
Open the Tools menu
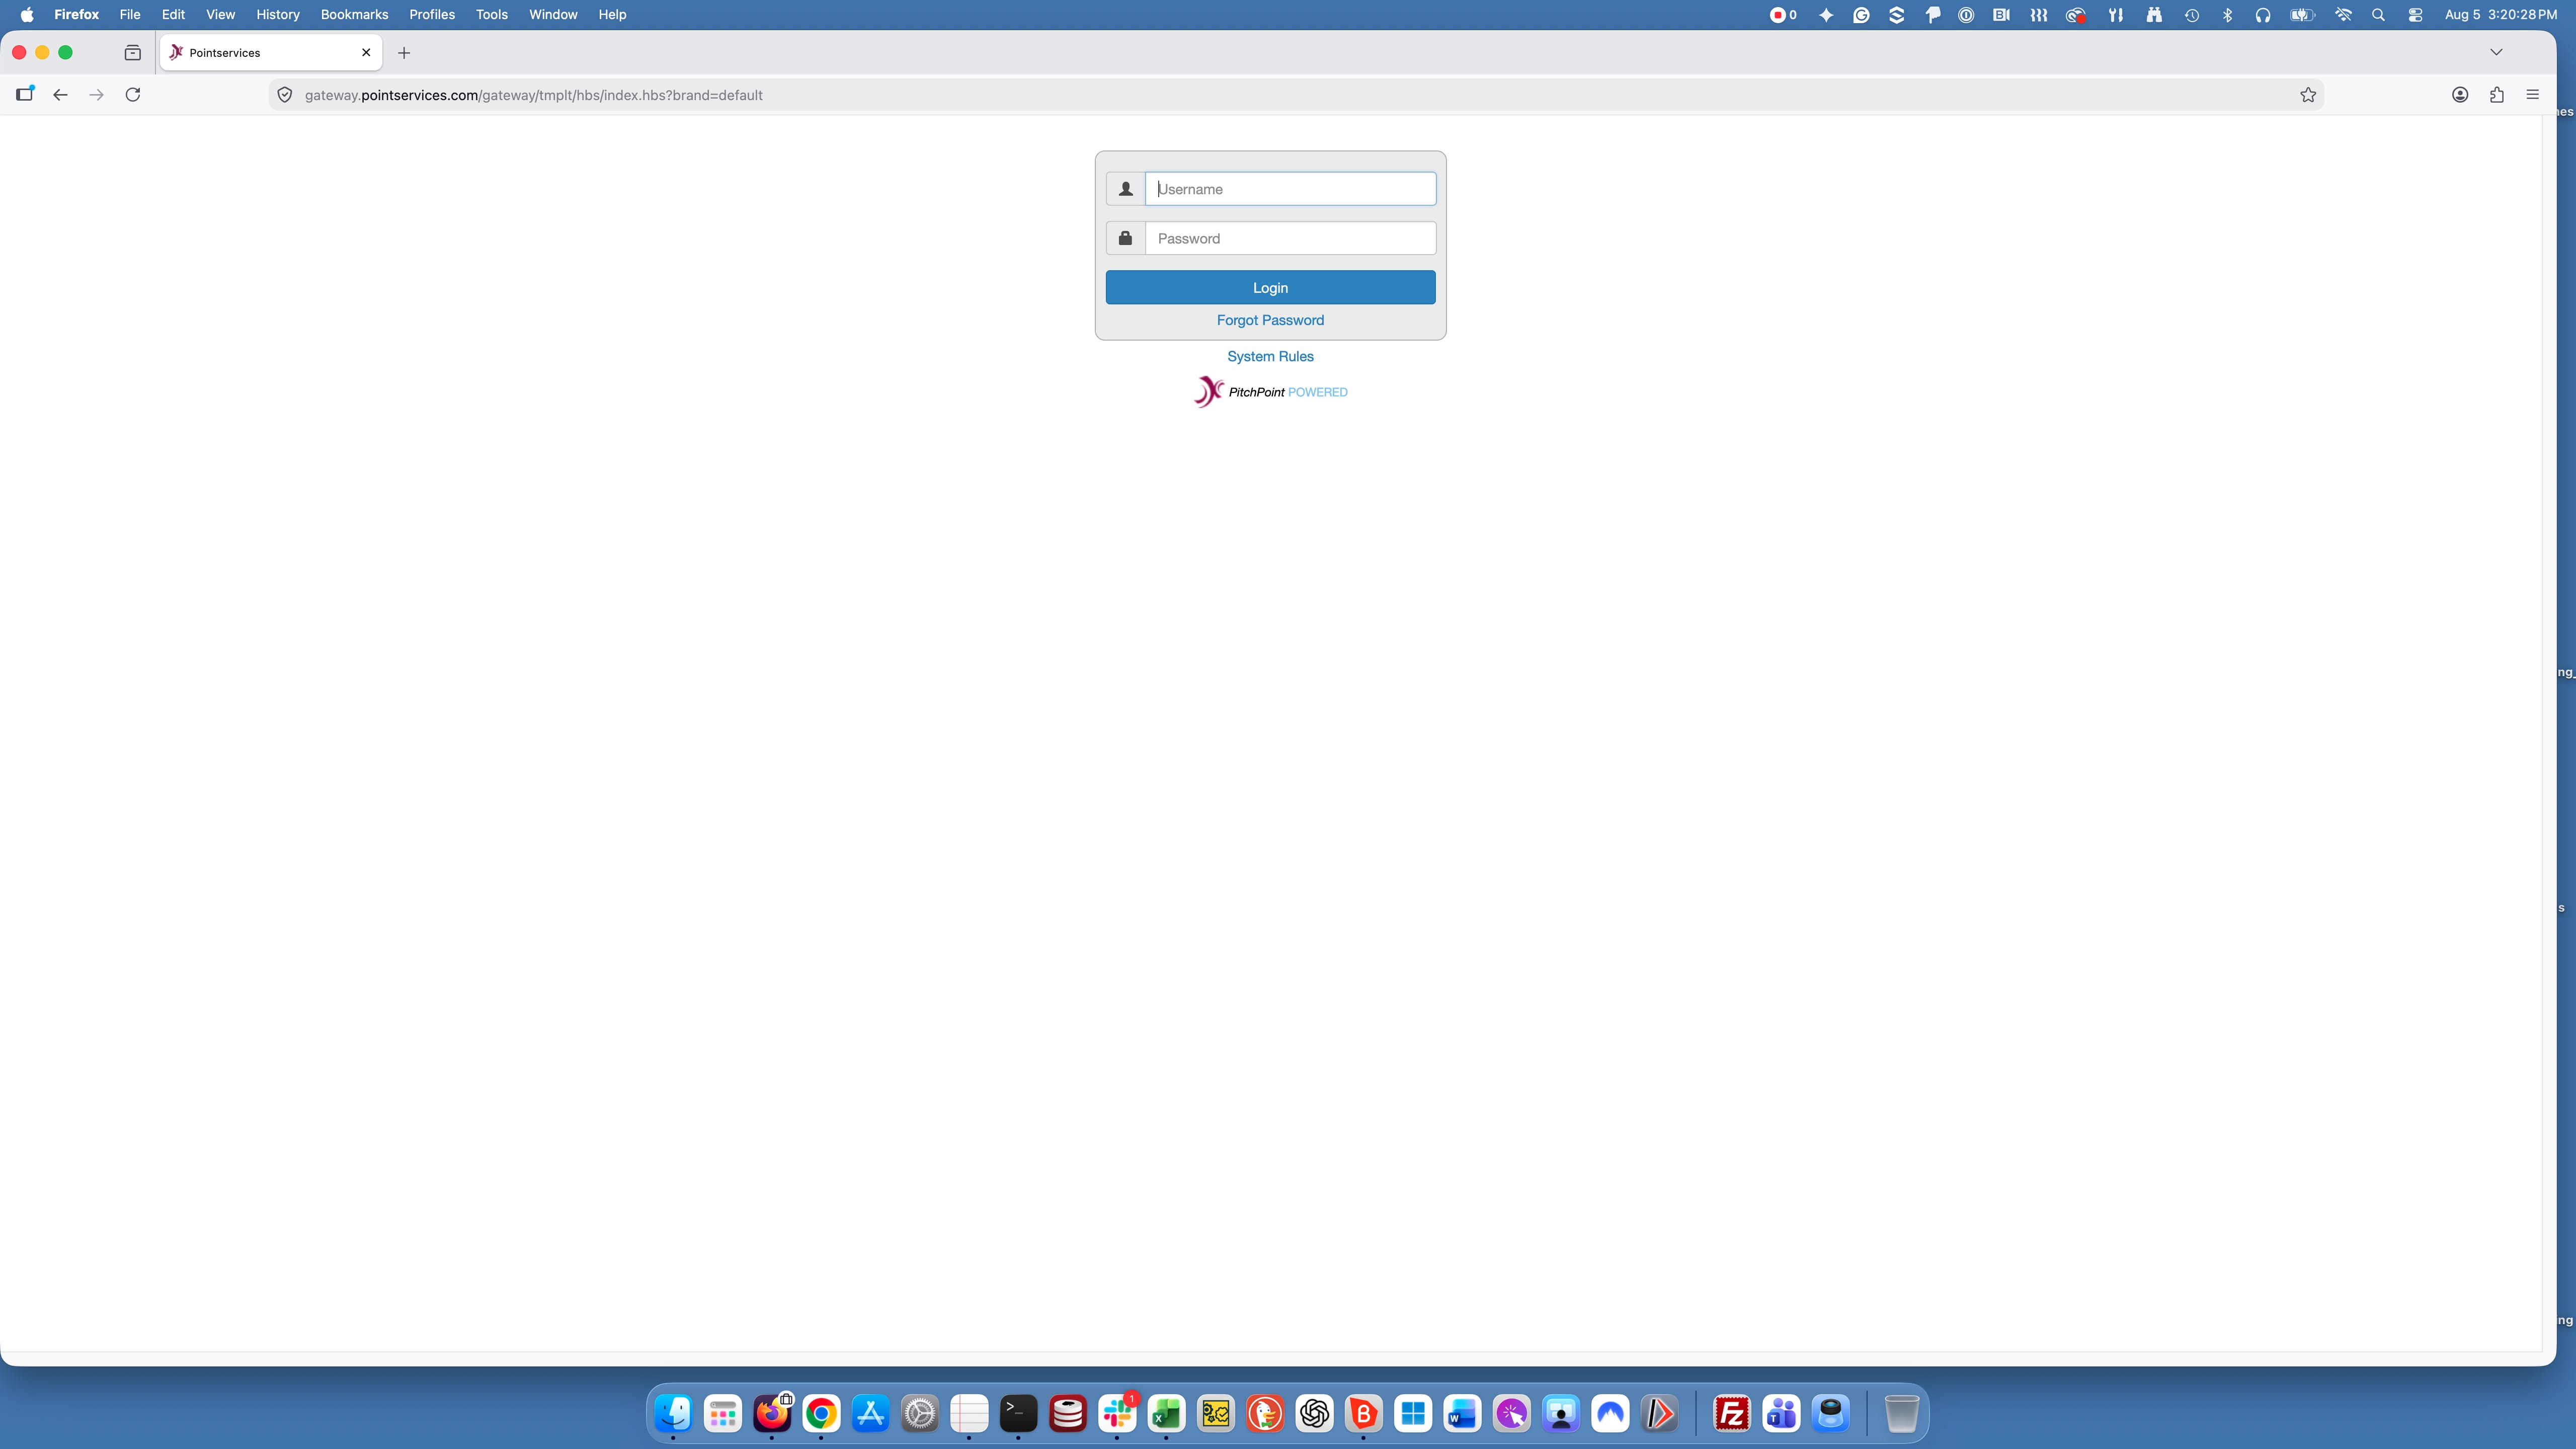(492, 15)
